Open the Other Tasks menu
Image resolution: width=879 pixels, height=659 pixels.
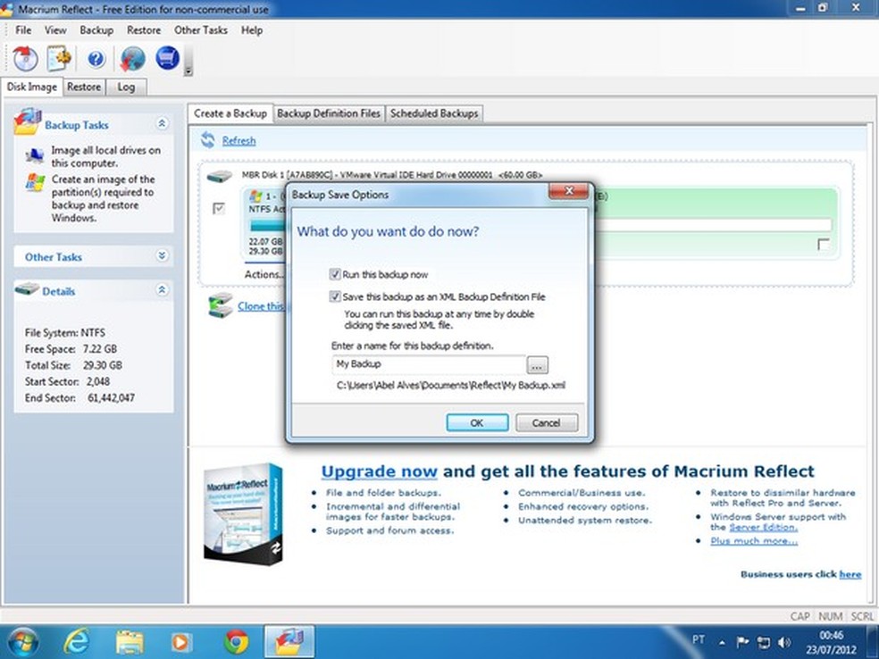[201, 30]
